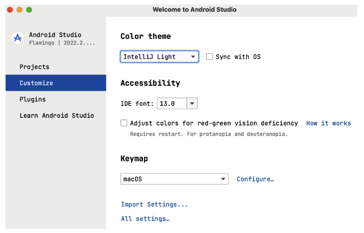This screenshot has height=233, width=364.
Task: Click the red close window button
Action: tap(10, 10)
